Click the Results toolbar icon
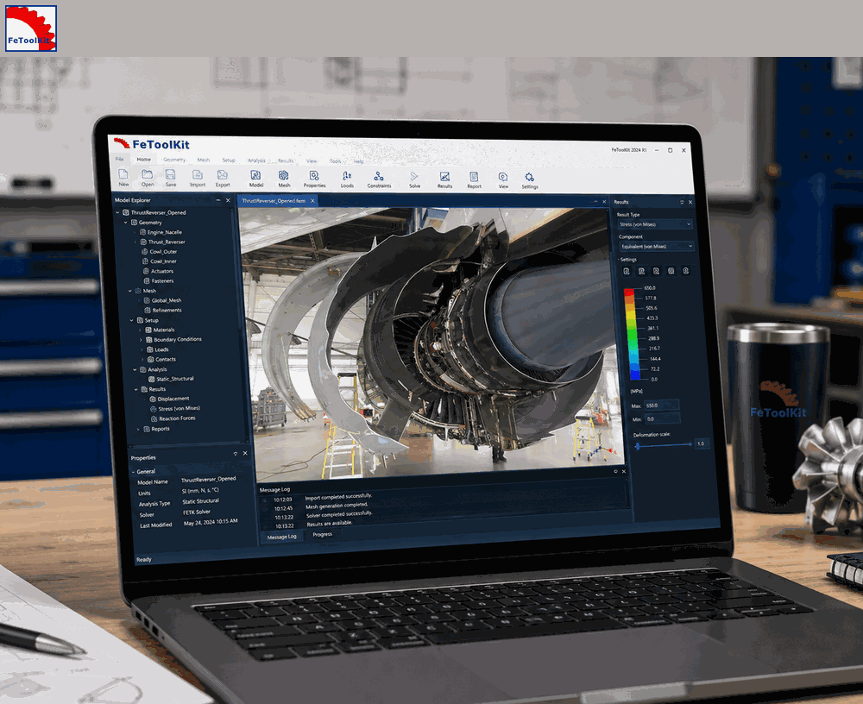 click(444, 177)
